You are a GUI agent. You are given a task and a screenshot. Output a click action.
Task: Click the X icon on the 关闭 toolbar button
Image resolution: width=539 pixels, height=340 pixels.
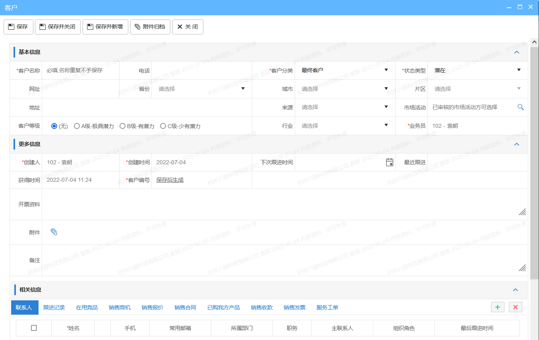(x=179, y=27)
